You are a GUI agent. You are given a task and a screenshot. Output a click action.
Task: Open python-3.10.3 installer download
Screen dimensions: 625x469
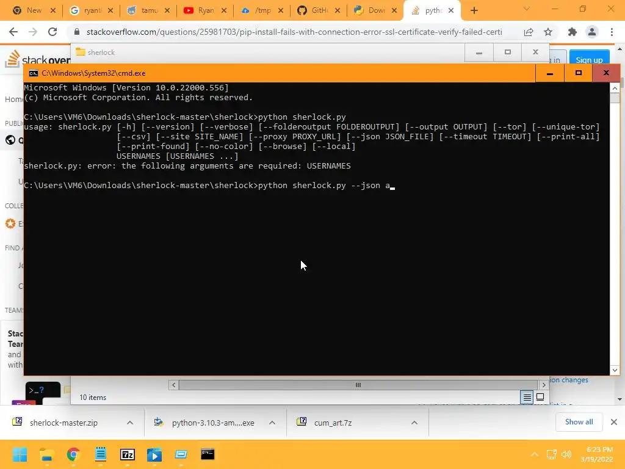click(213, 423)
